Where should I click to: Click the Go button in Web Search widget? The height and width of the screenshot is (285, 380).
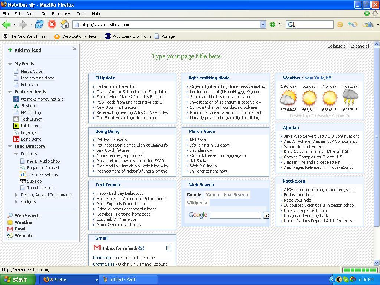coord(266,215)
